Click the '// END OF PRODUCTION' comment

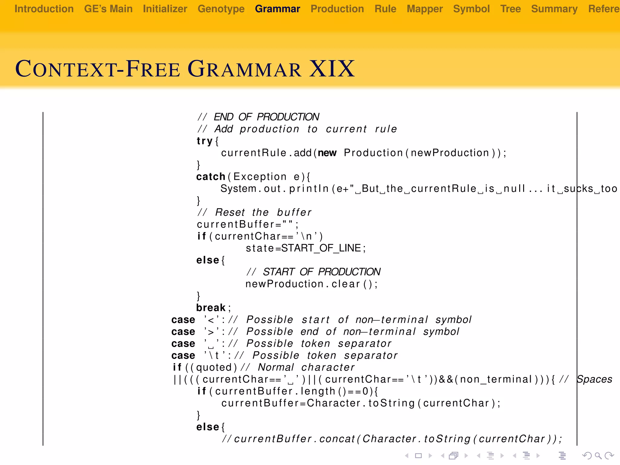258,117
